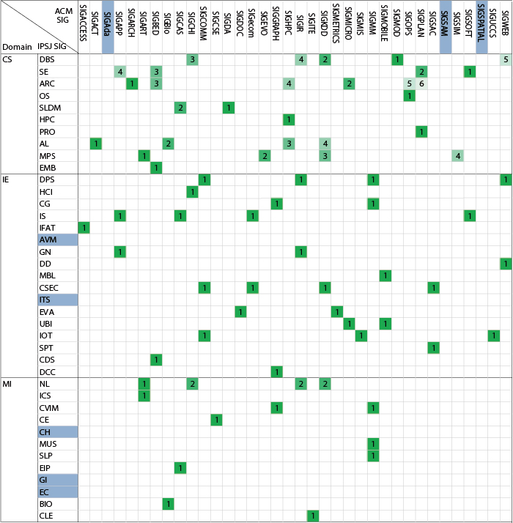Click the SLDM row label
513x523 pixels.
[50, 108]
